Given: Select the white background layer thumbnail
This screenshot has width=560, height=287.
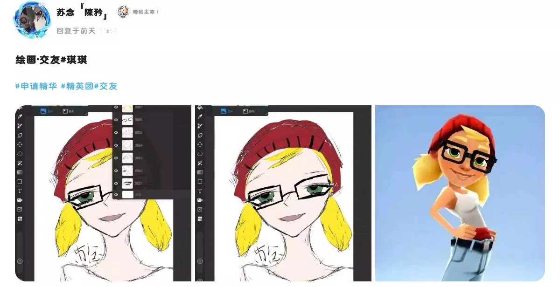Looking at the screenshot, I should 127,195.
